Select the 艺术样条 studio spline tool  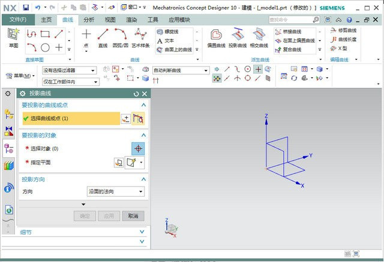click(x=140, y=38)
